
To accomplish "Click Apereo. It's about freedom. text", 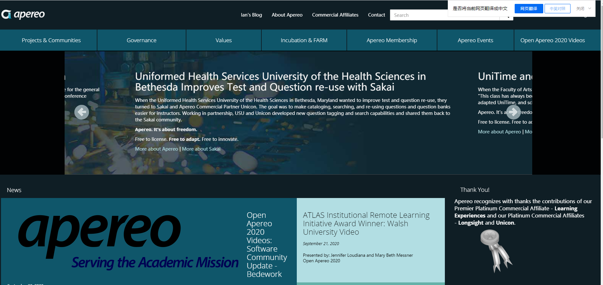I will coord(166,130).
